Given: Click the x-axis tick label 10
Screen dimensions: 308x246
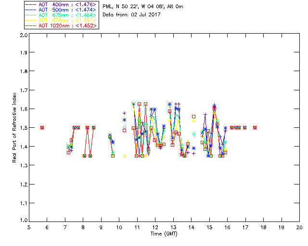Looking at the screenshot, I should coord(119,227).
